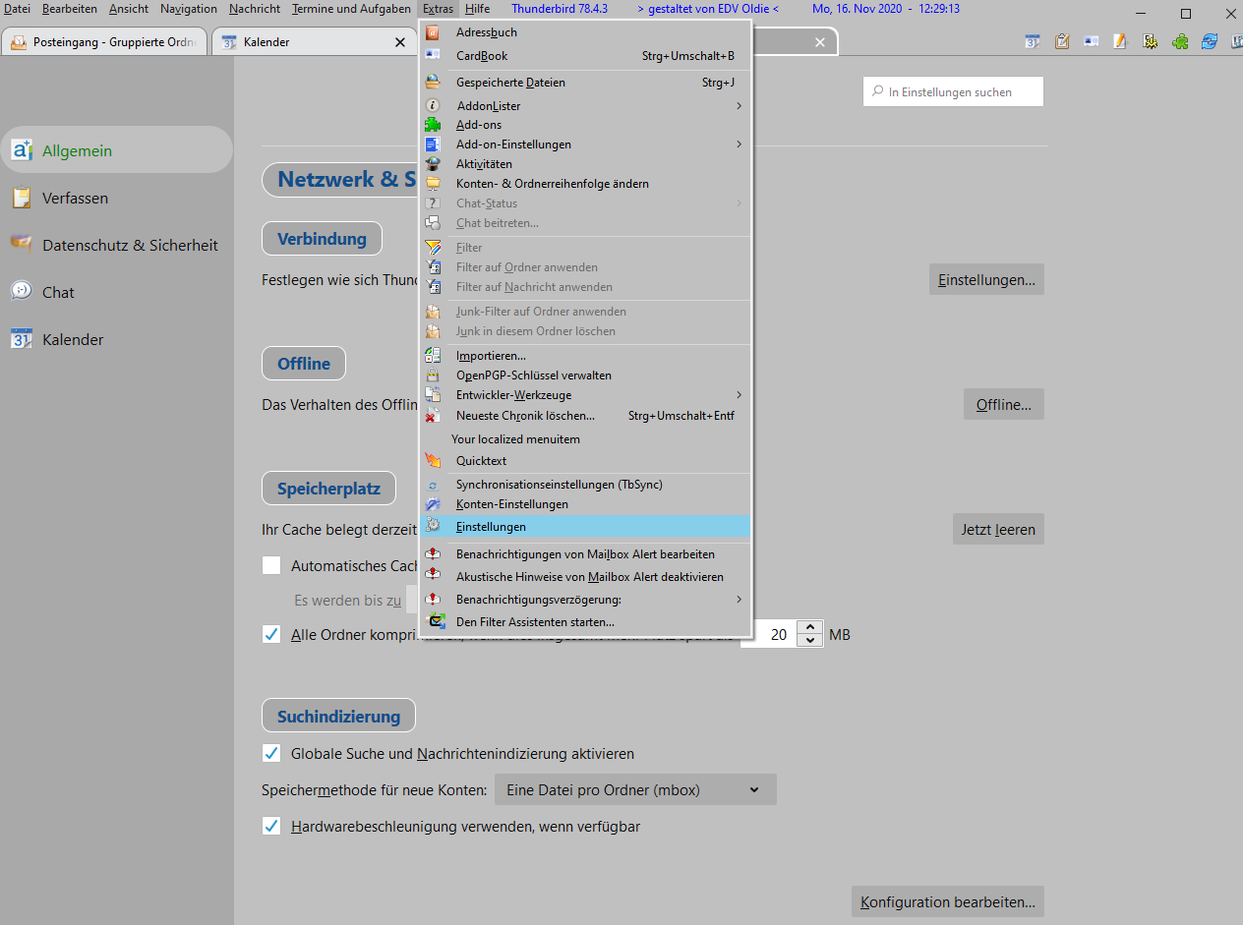Open the Nachricht menu
The image size is (1243, 925).
(255, 9)
